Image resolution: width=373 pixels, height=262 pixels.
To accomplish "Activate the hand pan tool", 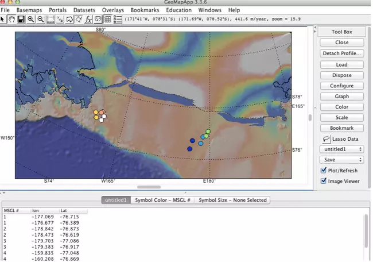I will tap(11, 20).
